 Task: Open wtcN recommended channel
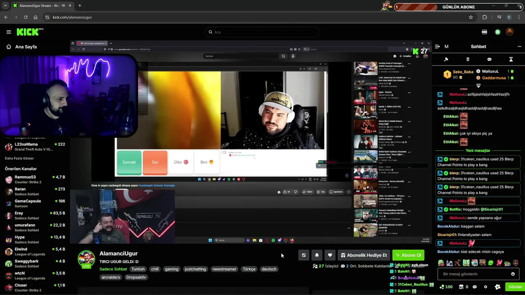(35, 276)
